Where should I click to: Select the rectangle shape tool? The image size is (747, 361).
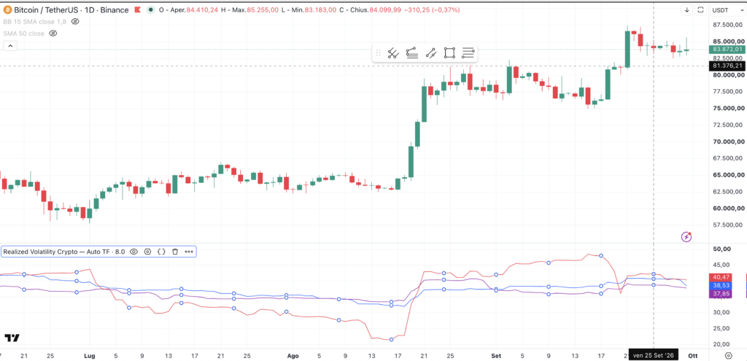pyautogui.click(x=449, y=53)
